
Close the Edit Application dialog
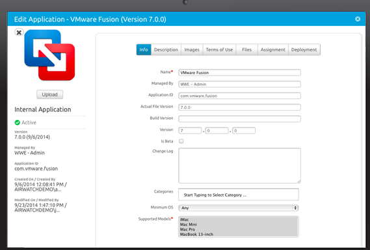click(x=358, y=19)
